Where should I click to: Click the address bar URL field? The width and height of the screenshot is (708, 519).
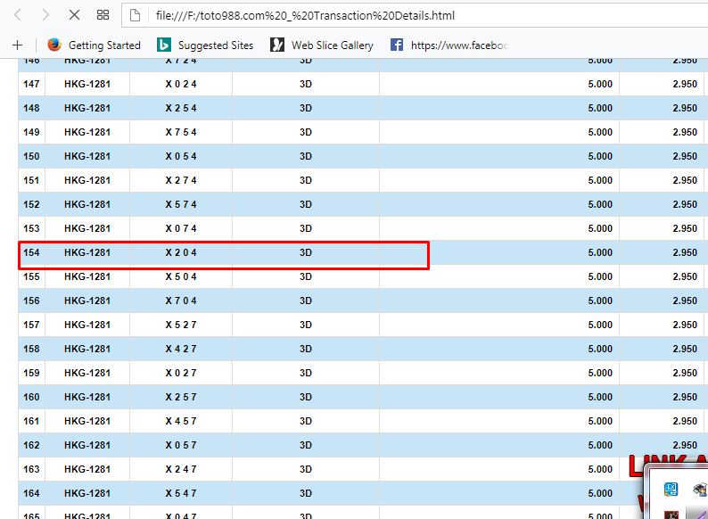click(x=401, y=15)
